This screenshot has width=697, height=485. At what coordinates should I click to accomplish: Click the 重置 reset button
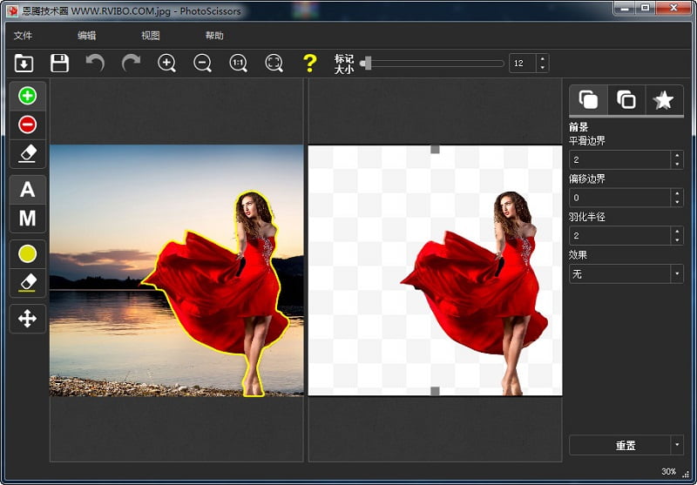tap(620, 446)
